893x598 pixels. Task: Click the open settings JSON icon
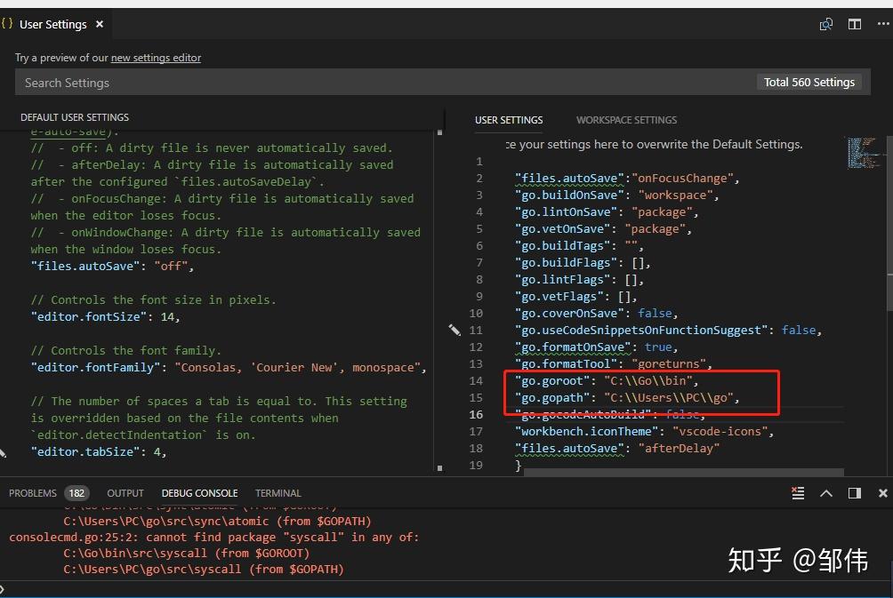825,24
